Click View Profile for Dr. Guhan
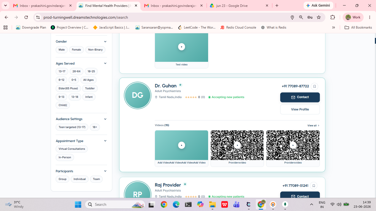This screenshot has width=376, height=211. pyautogui.click(x=300, y=109)
